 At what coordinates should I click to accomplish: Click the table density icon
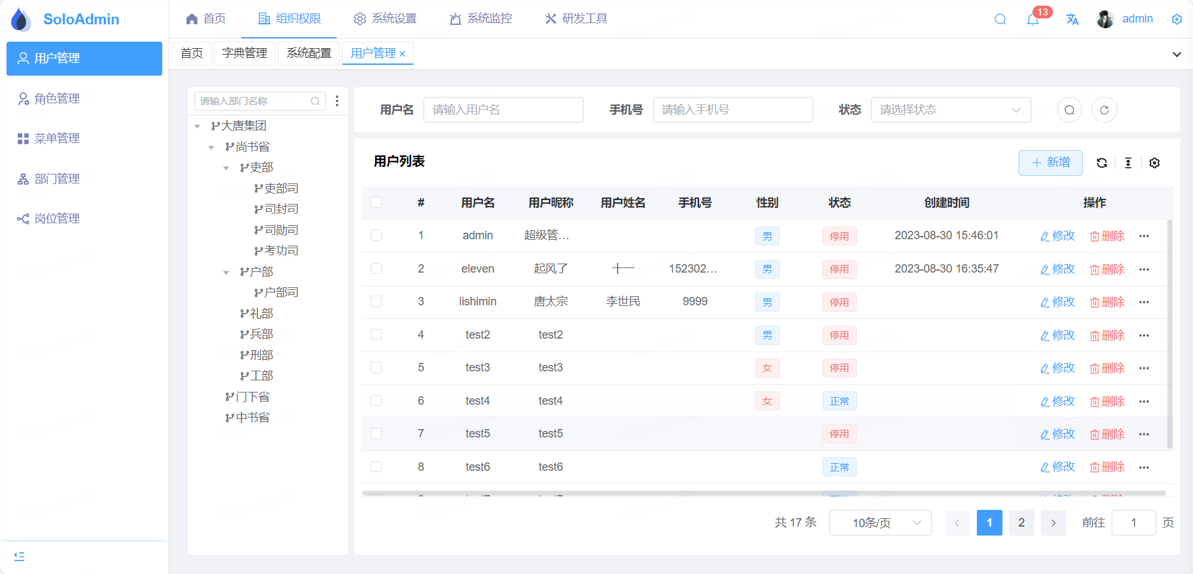pyautogui.click(x=1128, y=163)
